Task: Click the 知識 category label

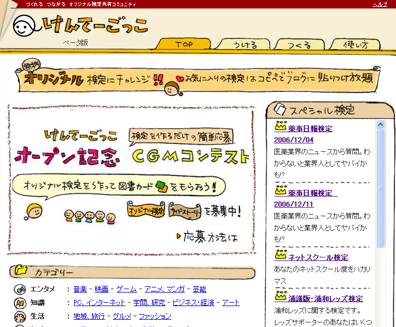Action: [x=37, y=303]
